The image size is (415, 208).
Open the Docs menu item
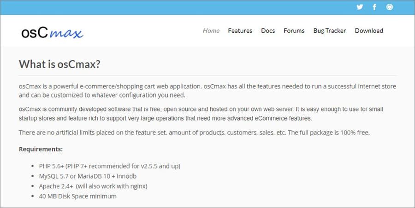click(x=268, y=31)
